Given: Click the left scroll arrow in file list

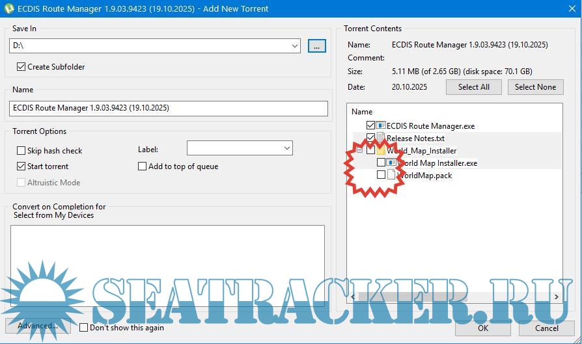Looking at the screenshot, I should pos(353,297).
